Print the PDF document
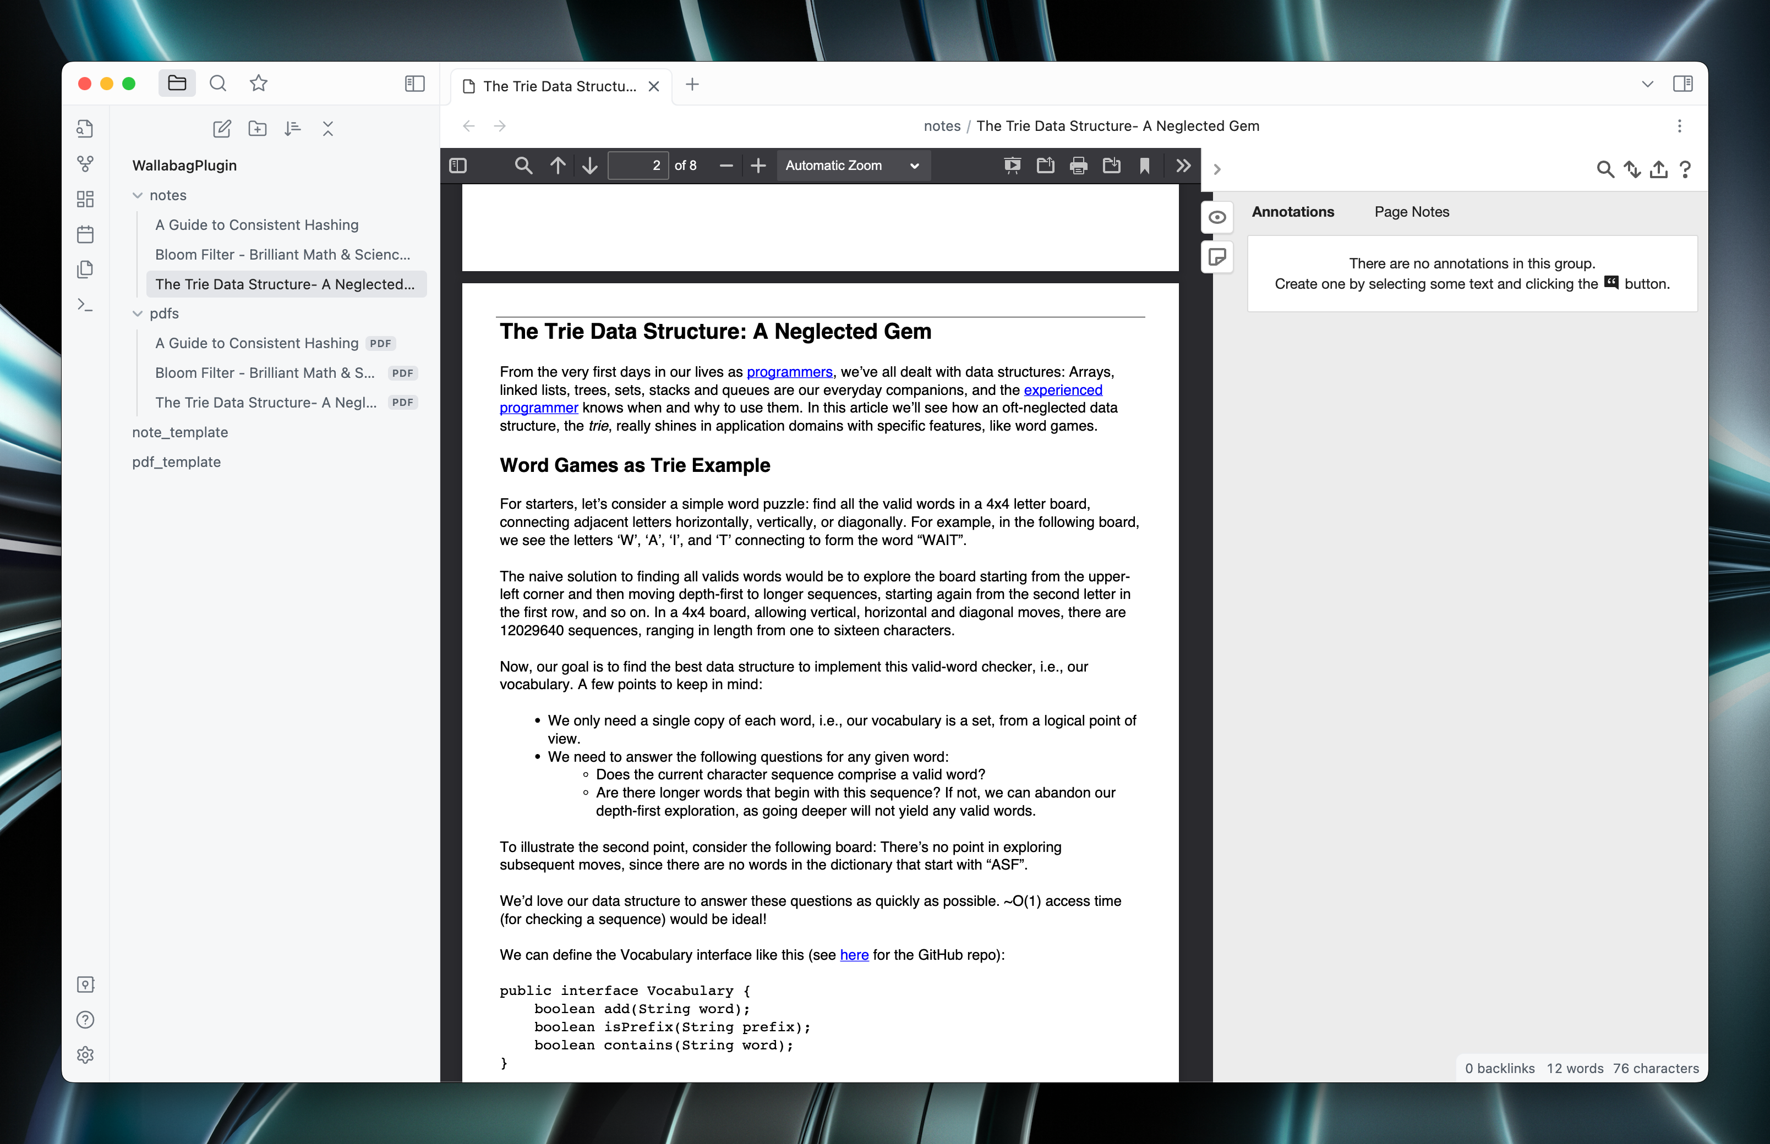This screenshot has height=1144, width=1770. (x=1078, y=166)
